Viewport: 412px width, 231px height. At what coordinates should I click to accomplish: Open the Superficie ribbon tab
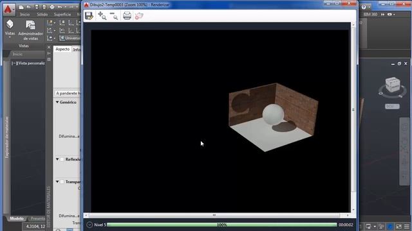(x=62, y=14)
